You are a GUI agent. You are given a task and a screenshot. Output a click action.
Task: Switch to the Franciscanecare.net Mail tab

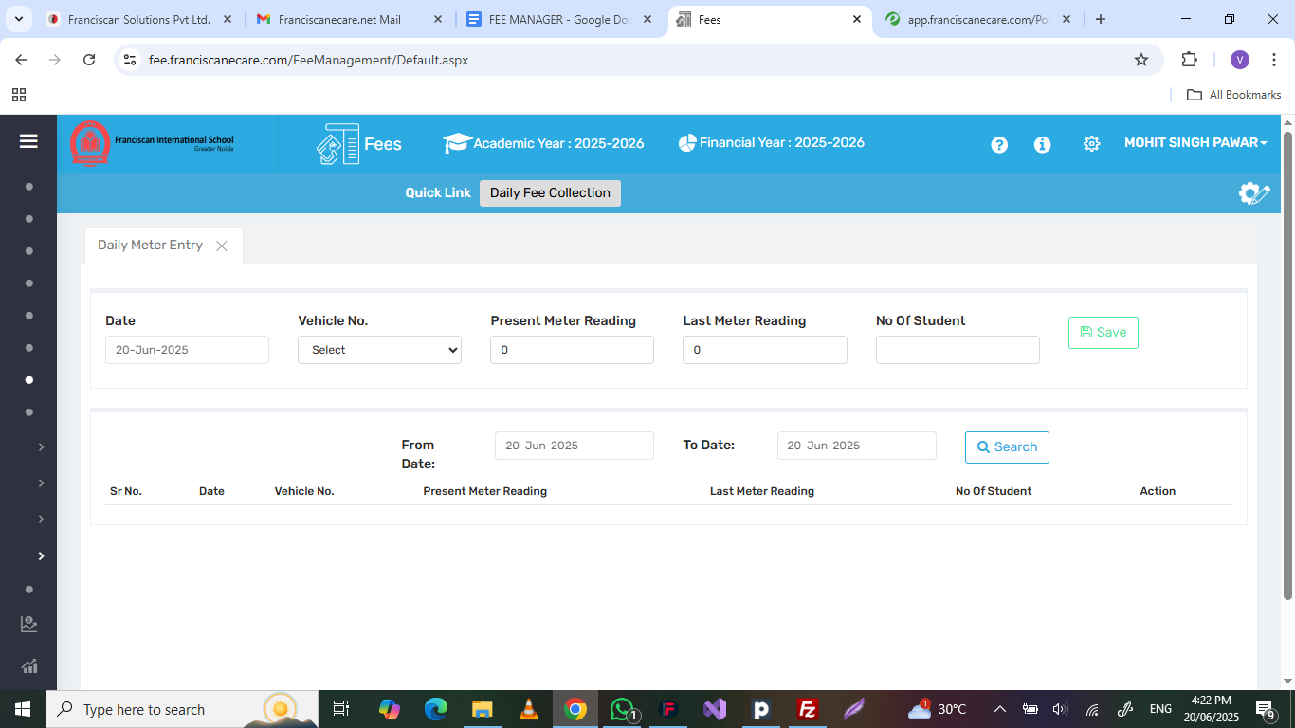tap(349, 19)
